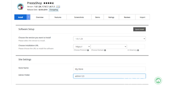
Task: Click 'Please select the version to install.' hint
Action: pyautogui.click(x=32, y=41)
